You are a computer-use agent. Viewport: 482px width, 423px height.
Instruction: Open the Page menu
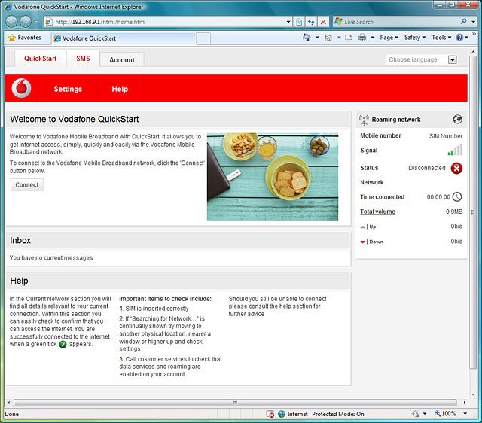389,38
